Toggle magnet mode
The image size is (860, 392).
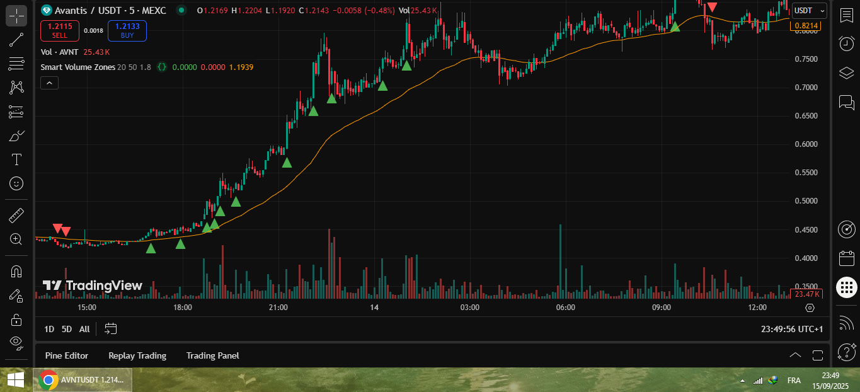[x=16, y=272]
